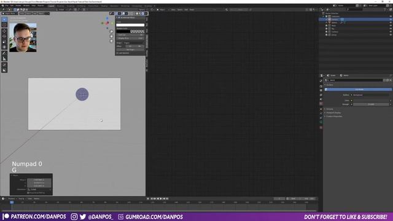Click the blue Z axis gizmo ball
The height and width of the screenshot is (221, 393).
pyautogui.click(x=107, y=18)
